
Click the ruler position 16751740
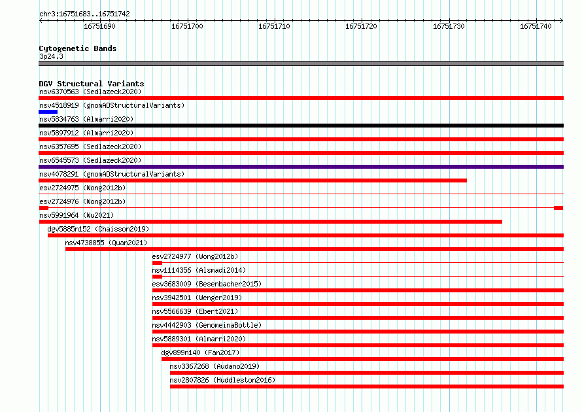(536, 26)
